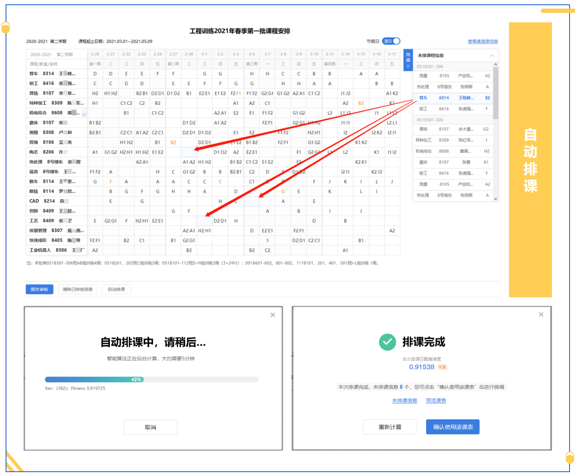Click the scroll-up arrow in unscheduled list
The image size is (576, 476).
click(496, 65)
